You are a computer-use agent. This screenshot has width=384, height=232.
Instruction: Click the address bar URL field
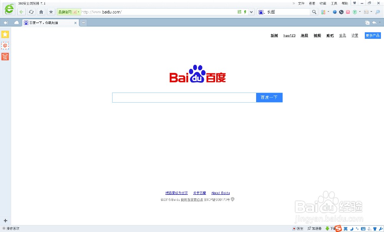click(x=159, y=12)
